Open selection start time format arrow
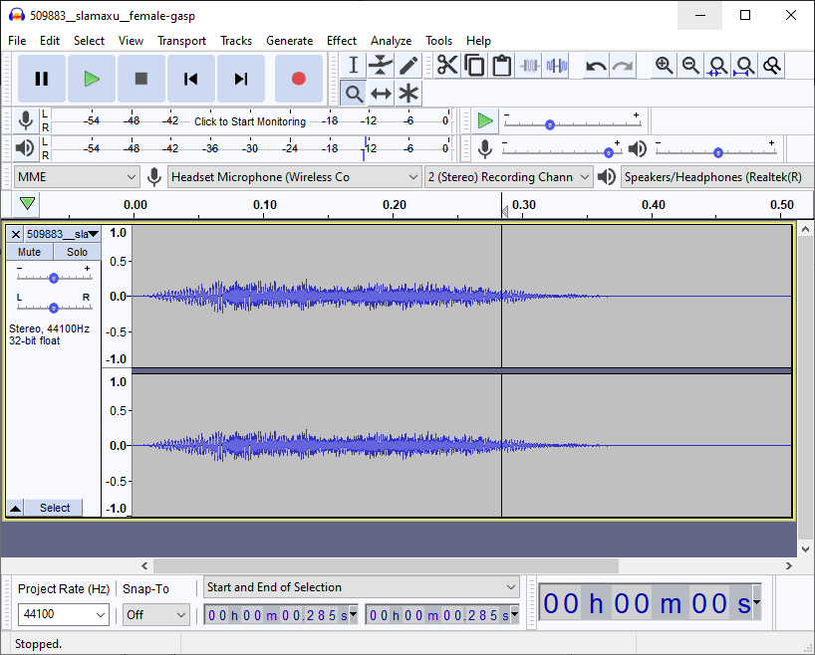 (354, 615)
